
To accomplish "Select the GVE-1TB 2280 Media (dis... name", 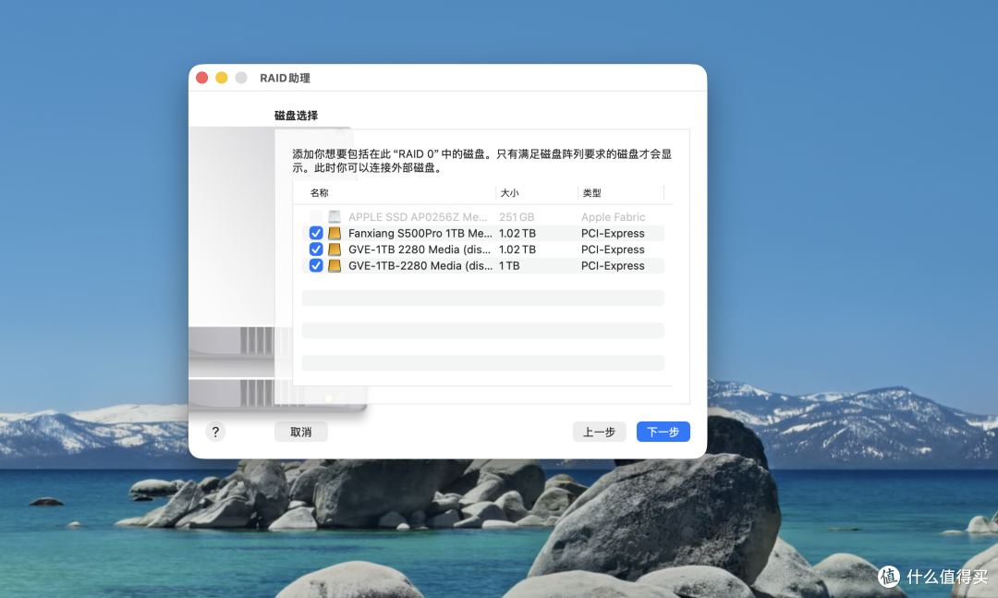I will (x=420, y=250).
